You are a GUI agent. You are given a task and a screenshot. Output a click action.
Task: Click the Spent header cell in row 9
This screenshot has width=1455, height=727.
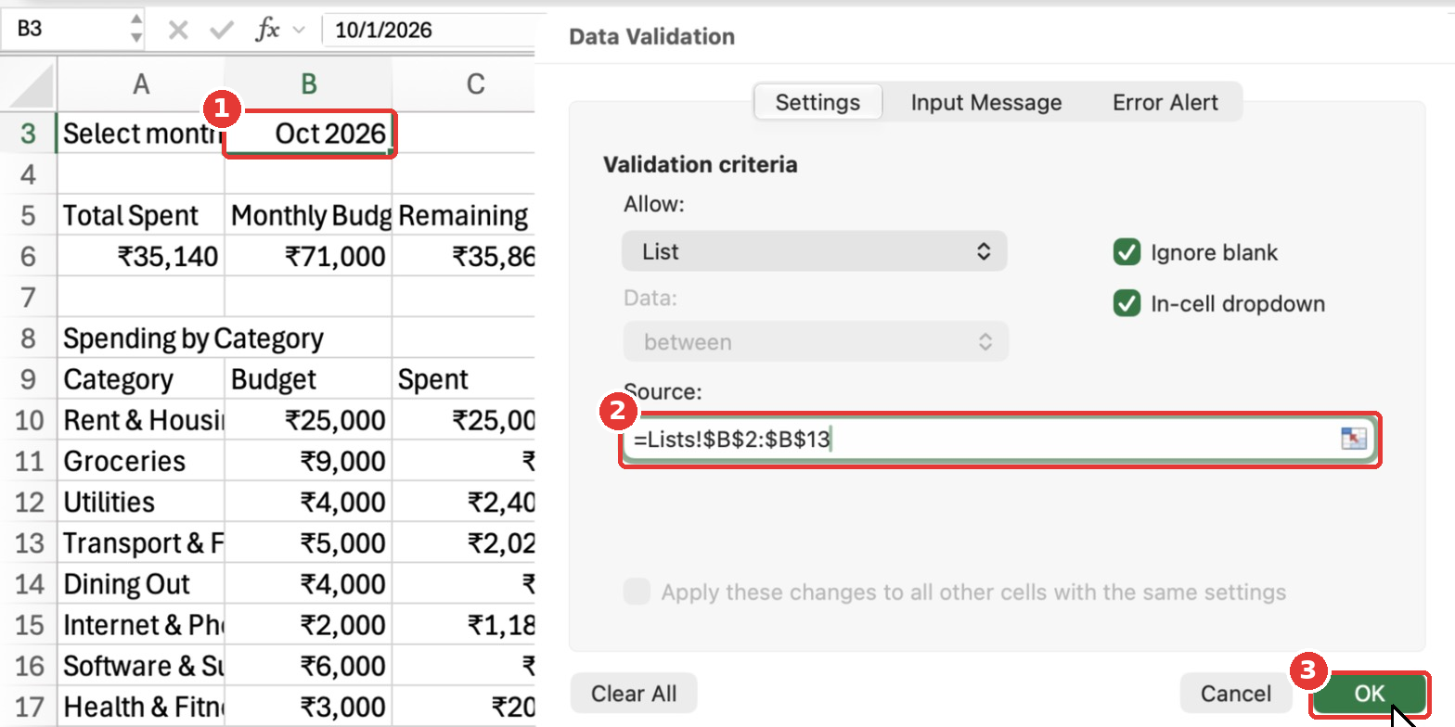(465, 379)
